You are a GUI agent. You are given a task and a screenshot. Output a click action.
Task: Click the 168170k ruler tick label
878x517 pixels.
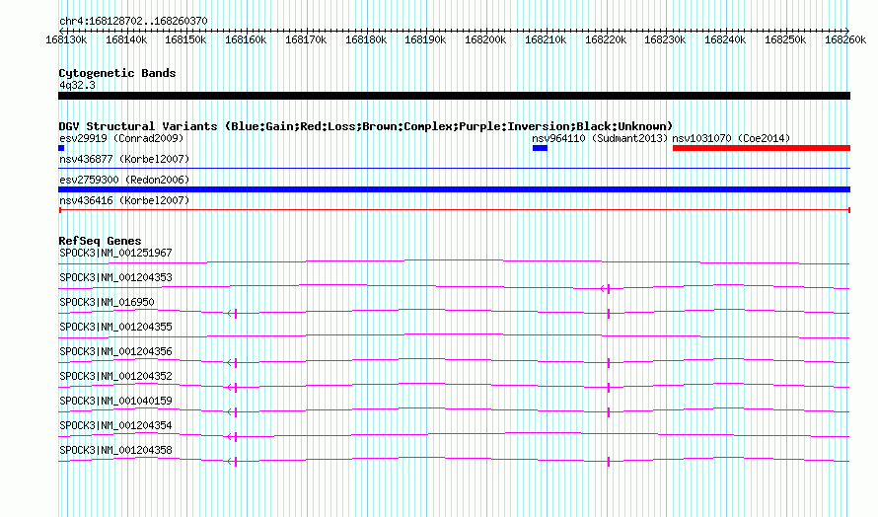pyautogui.click(x=305, y=39)
